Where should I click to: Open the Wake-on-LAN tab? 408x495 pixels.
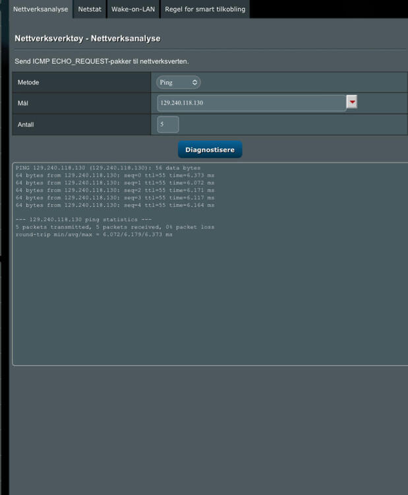[132, 9]
